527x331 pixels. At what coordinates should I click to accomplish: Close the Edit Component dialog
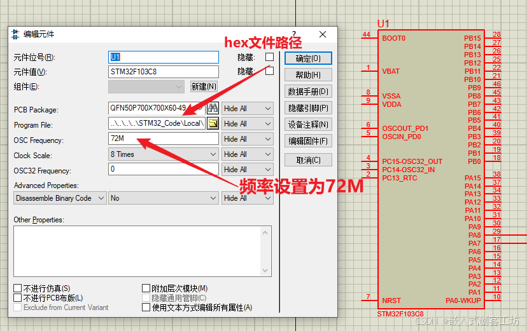click(323, 34)
